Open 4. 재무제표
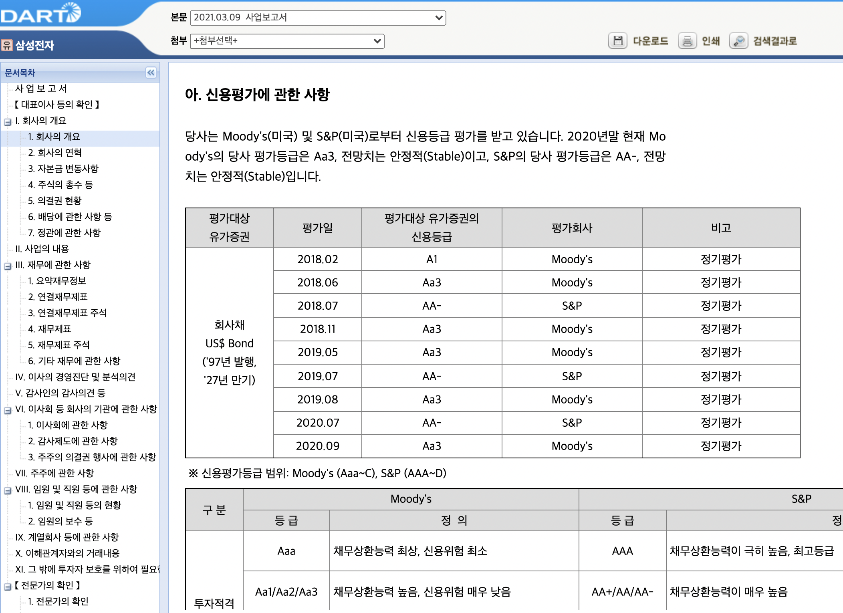 [x=50, y=329]
